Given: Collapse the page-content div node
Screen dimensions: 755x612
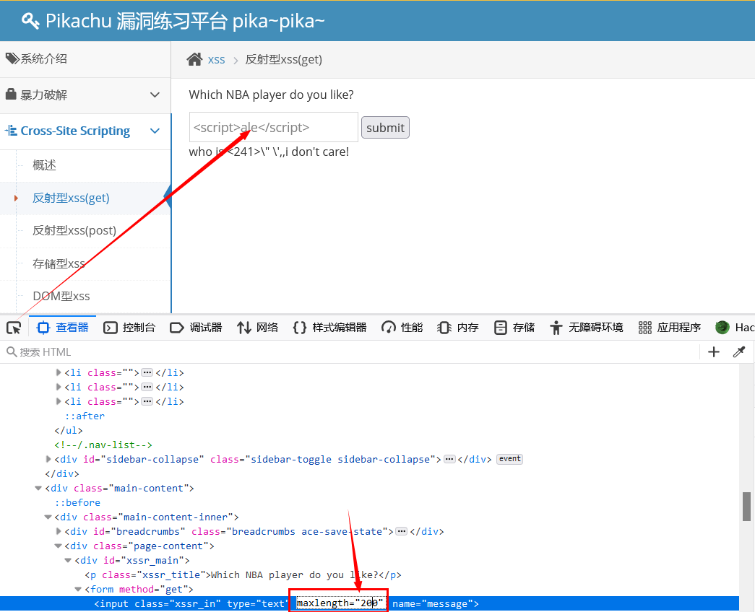Looking at the screenshot, I should 59,546.
